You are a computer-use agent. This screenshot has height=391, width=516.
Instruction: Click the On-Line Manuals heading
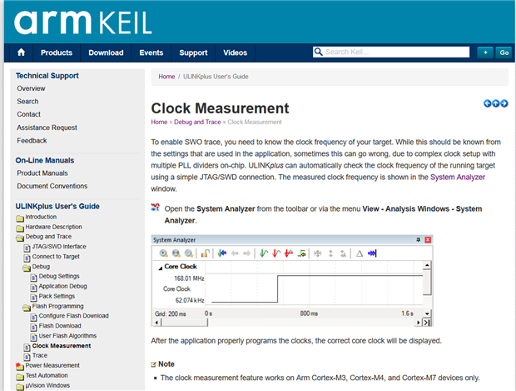(45, 160)
